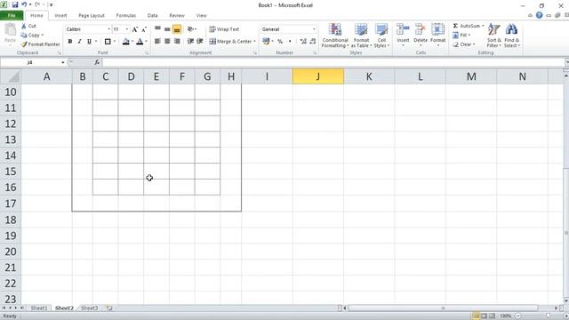Open the Fill button in Editing
Screen dimensions: 569x320
tap(461, 36)
